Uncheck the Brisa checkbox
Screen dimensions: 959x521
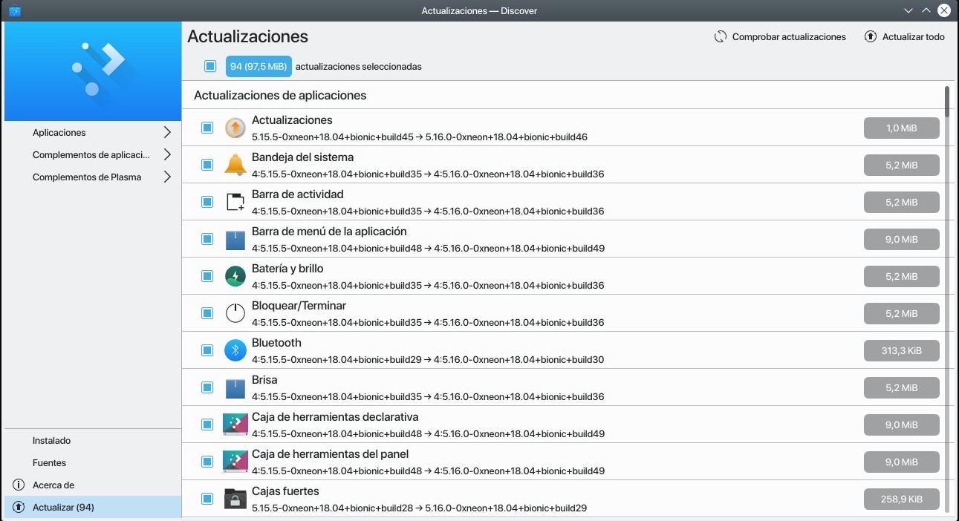click(x=207, y=387)
